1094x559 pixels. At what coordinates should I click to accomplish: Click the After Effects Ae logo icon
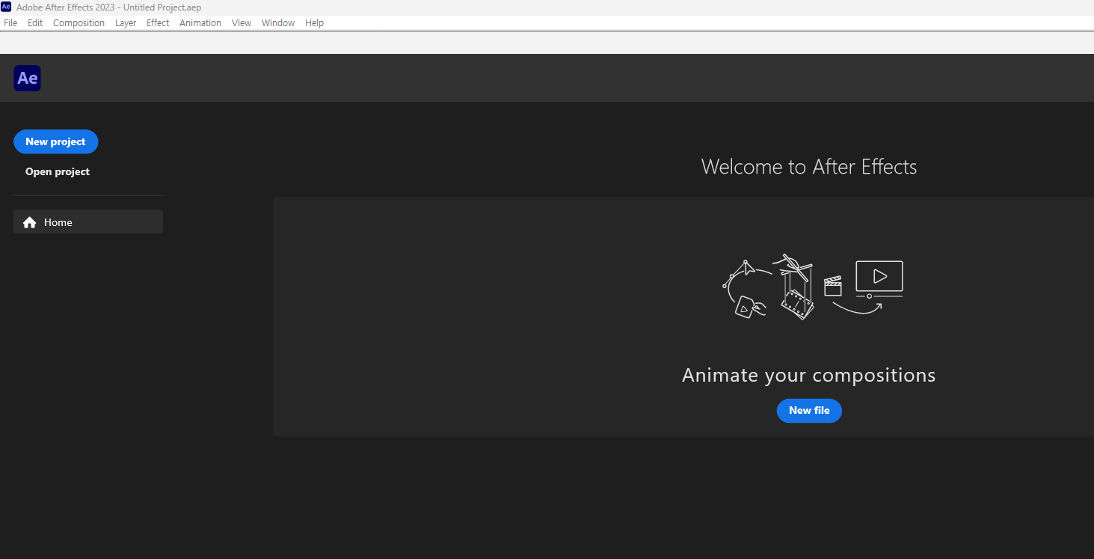point(27,78)
